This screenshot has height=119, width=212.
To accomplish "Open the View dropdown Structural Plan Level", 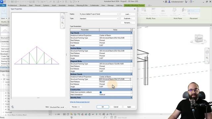I will tap(58, 107).
